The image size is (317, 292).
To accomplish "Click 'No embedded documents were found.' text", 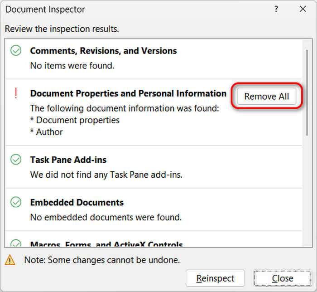I will [x=106, y=218].
